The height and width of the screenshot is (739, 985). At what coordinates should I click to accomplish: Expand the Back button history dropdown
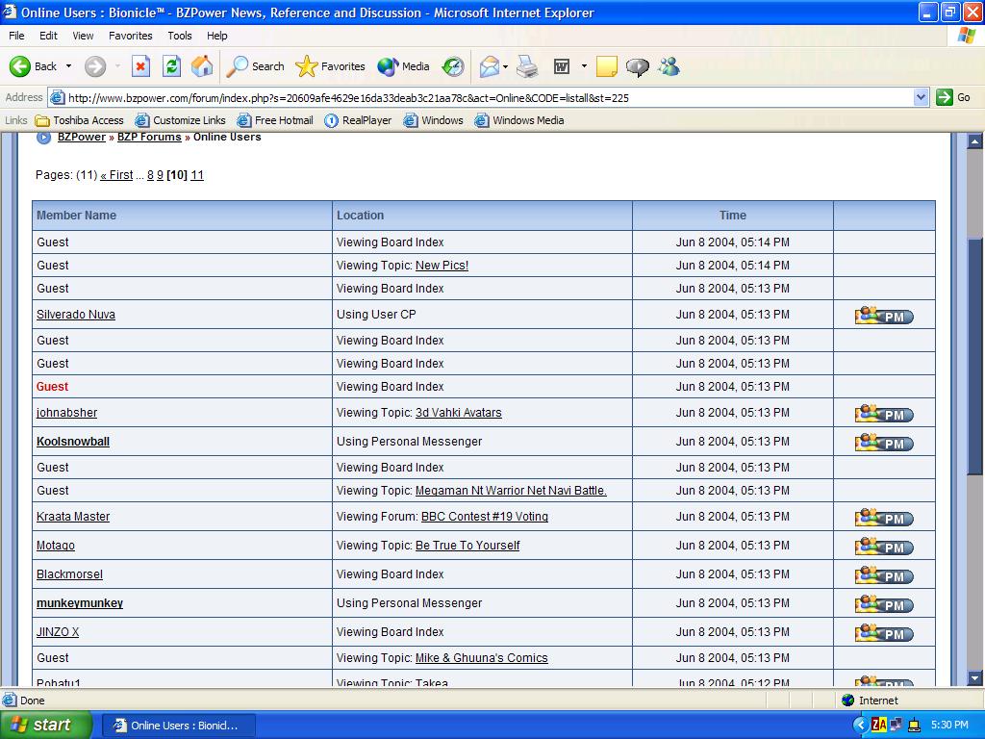pyautogui.click(x=68, y=66)
